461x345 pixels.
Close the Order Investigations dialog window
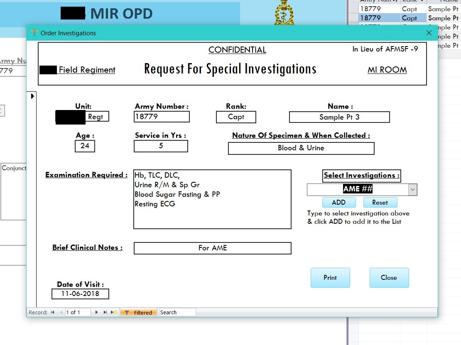(x=429, y=33)
